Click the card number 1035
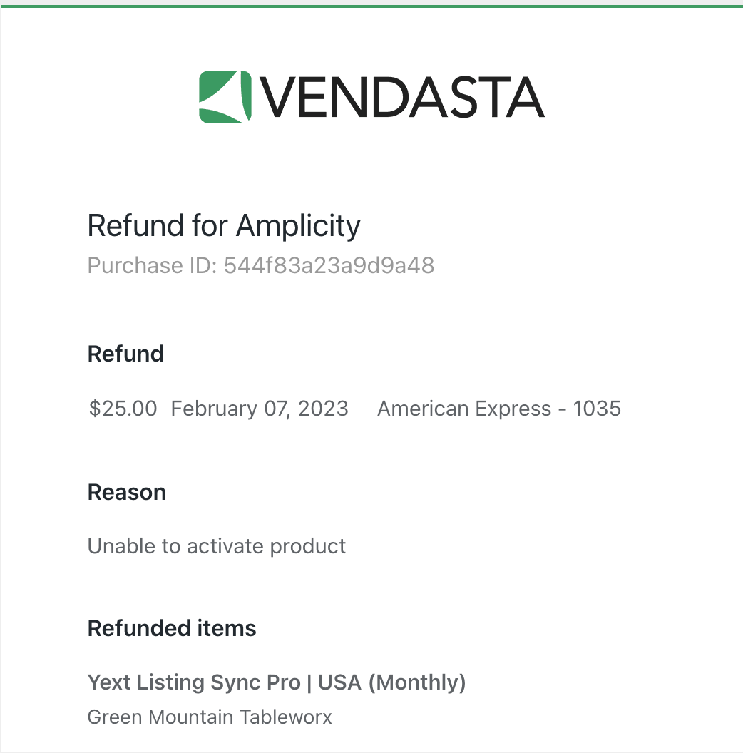The height and width of the screenshot is (753, 743). coord(597,409)
